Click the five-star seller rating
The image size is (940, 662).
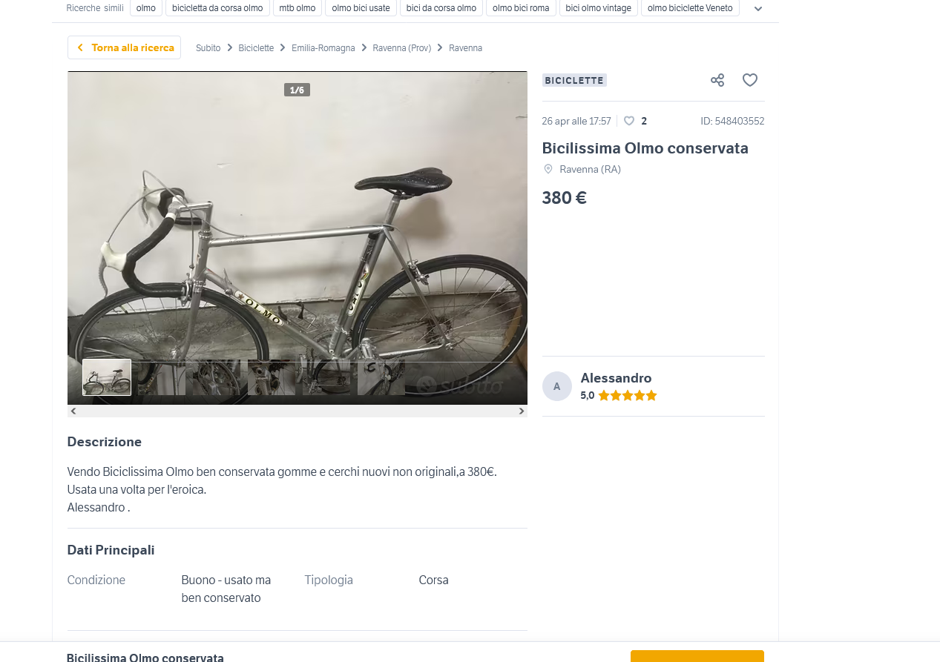click(x=627, y=396)
